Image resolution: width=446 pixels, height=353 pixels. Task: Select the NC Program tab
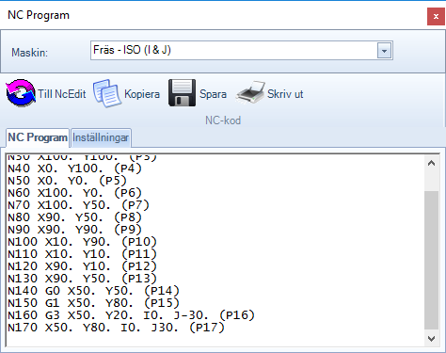pos(38,137)
